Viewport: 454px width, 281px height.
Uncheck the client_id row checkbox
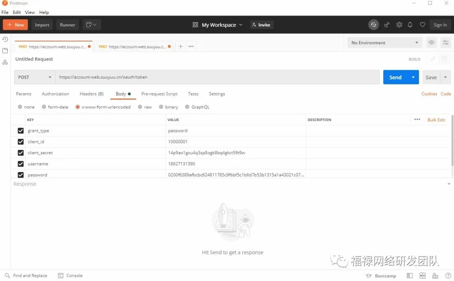(x=21, y=142)
